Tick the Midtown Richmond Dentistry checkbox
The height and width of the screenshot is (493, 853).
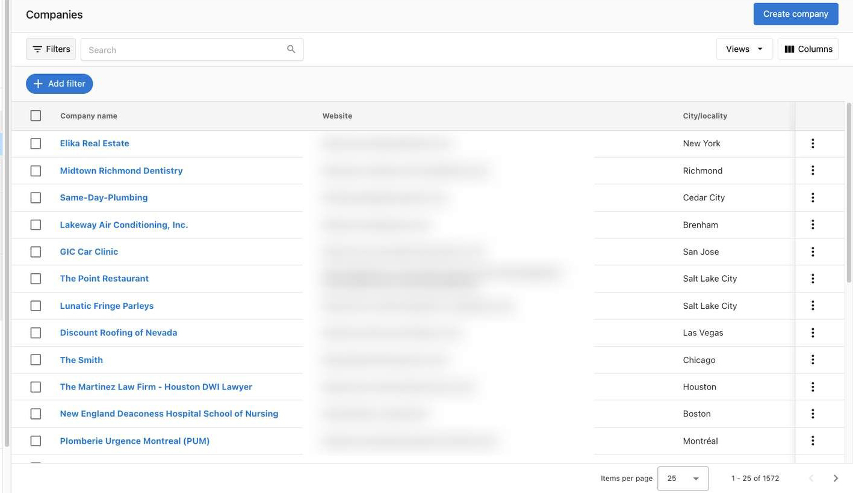[36, 170]
